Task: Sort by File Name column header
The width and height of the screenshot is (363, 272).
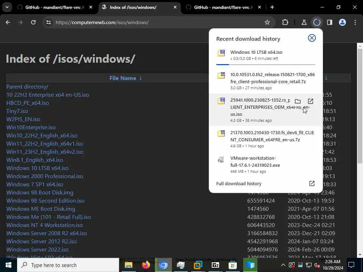Action: pyautogui.click(x=123, y=78)
